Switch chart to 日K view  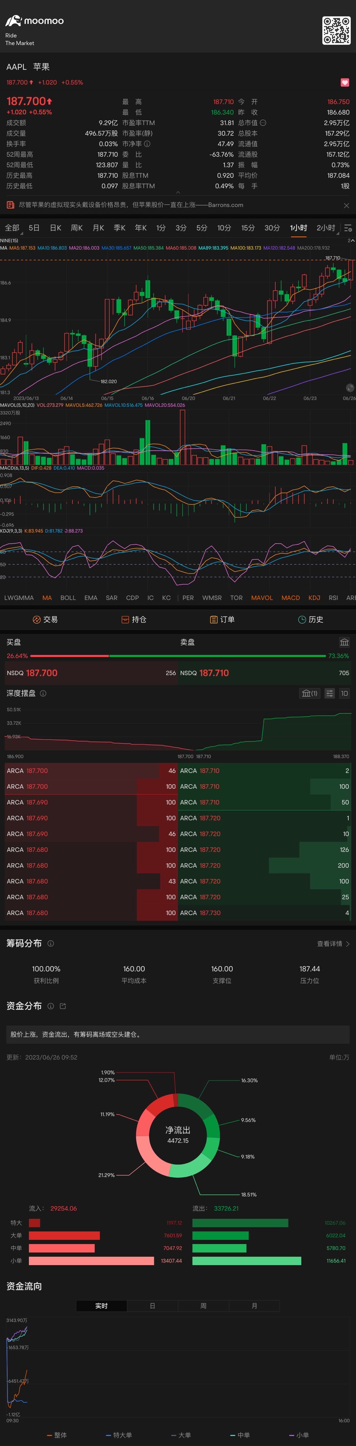56,228
